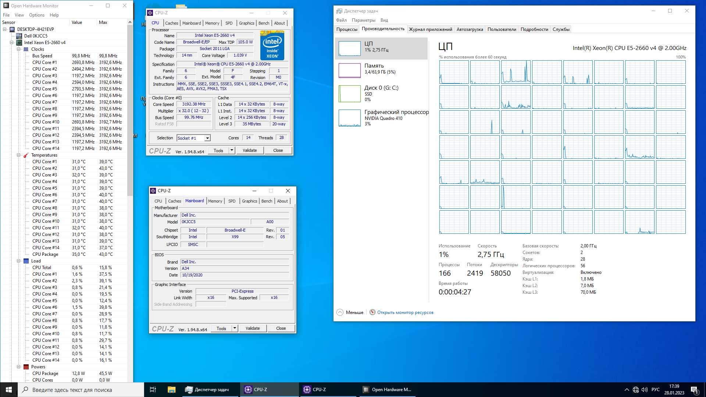Click the volume icon in the system tray
Image resolution: width=706 pixels, height=397 pixels.
coord(644,390)
